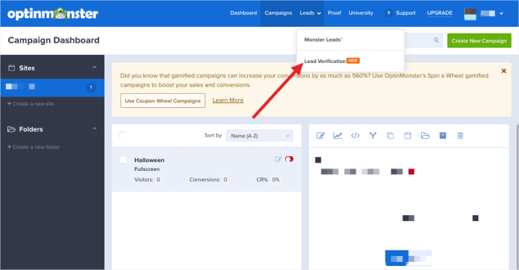
Task: Check the Halloween campaign checkbox
Action: point(123,160)
